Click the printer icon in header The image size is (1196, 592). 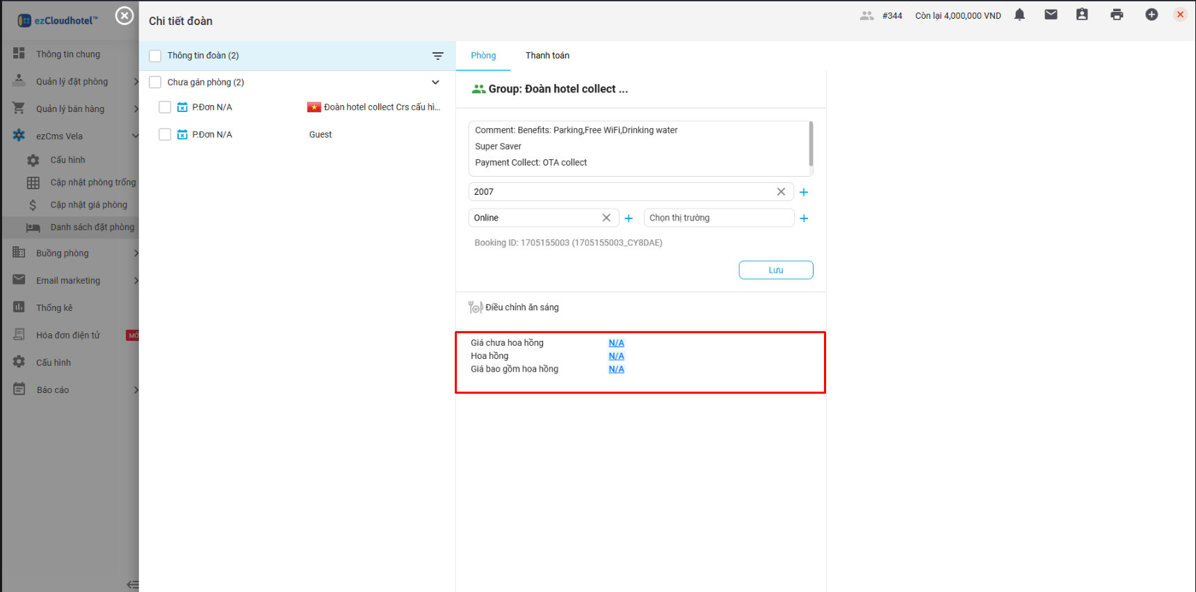tap(1117, 15)
